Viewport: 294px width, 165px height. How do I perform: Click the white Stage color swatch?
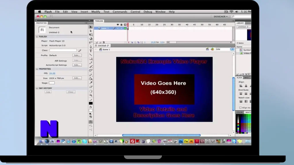[x=52, y=83]
